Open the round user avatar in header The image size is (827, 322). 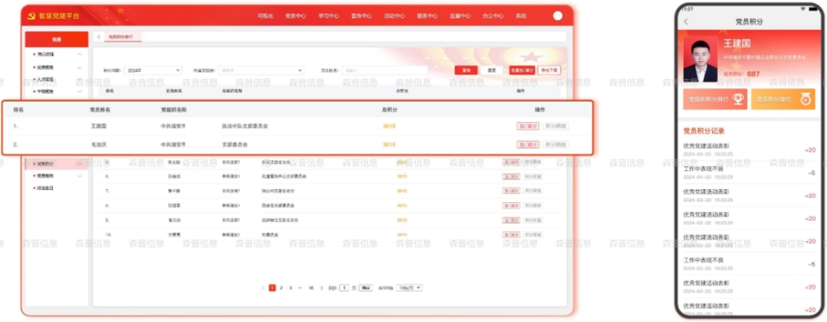click(x=557, y=16)
